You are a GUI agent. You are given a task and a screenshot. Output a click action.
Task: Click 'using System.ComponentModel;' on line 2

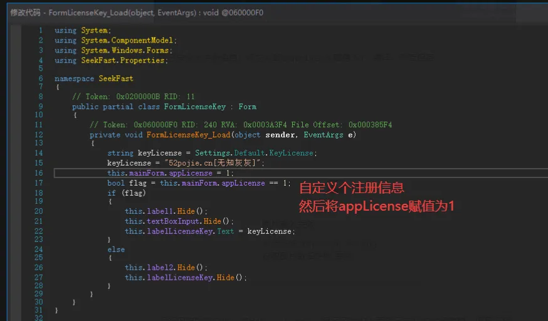[115, 40]
